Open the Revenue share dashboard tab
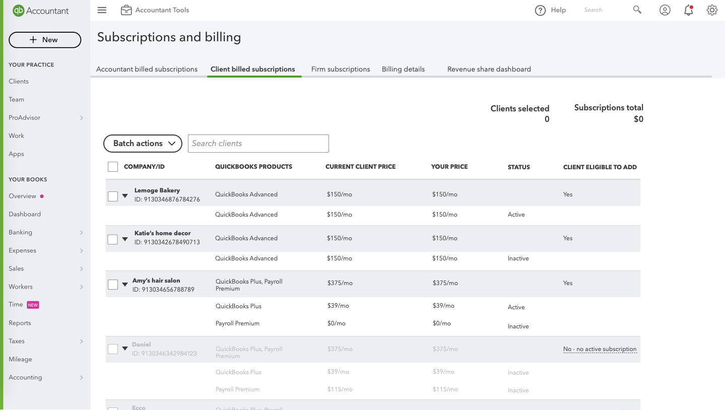 [489, 69]
